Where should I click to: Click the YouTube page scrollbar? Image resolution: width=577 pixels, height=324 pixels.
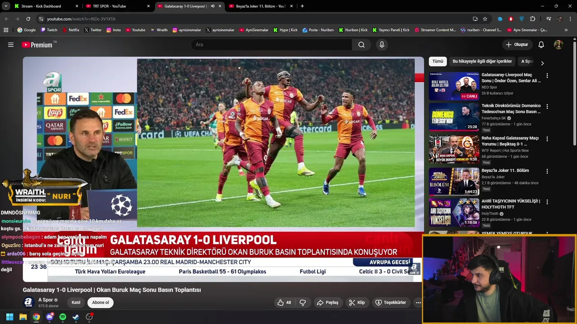click(574, 94)
